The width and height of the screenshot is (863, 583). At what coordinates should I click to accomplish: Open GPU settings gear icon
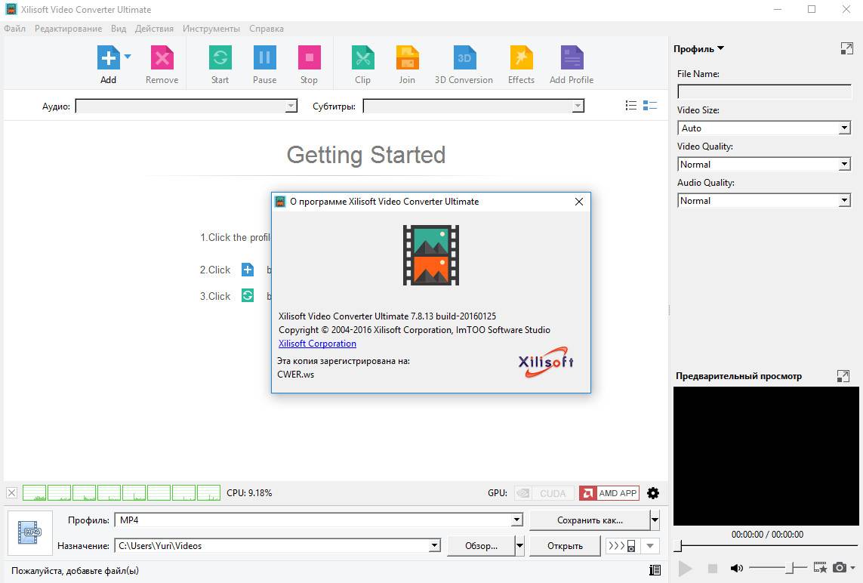653,493
